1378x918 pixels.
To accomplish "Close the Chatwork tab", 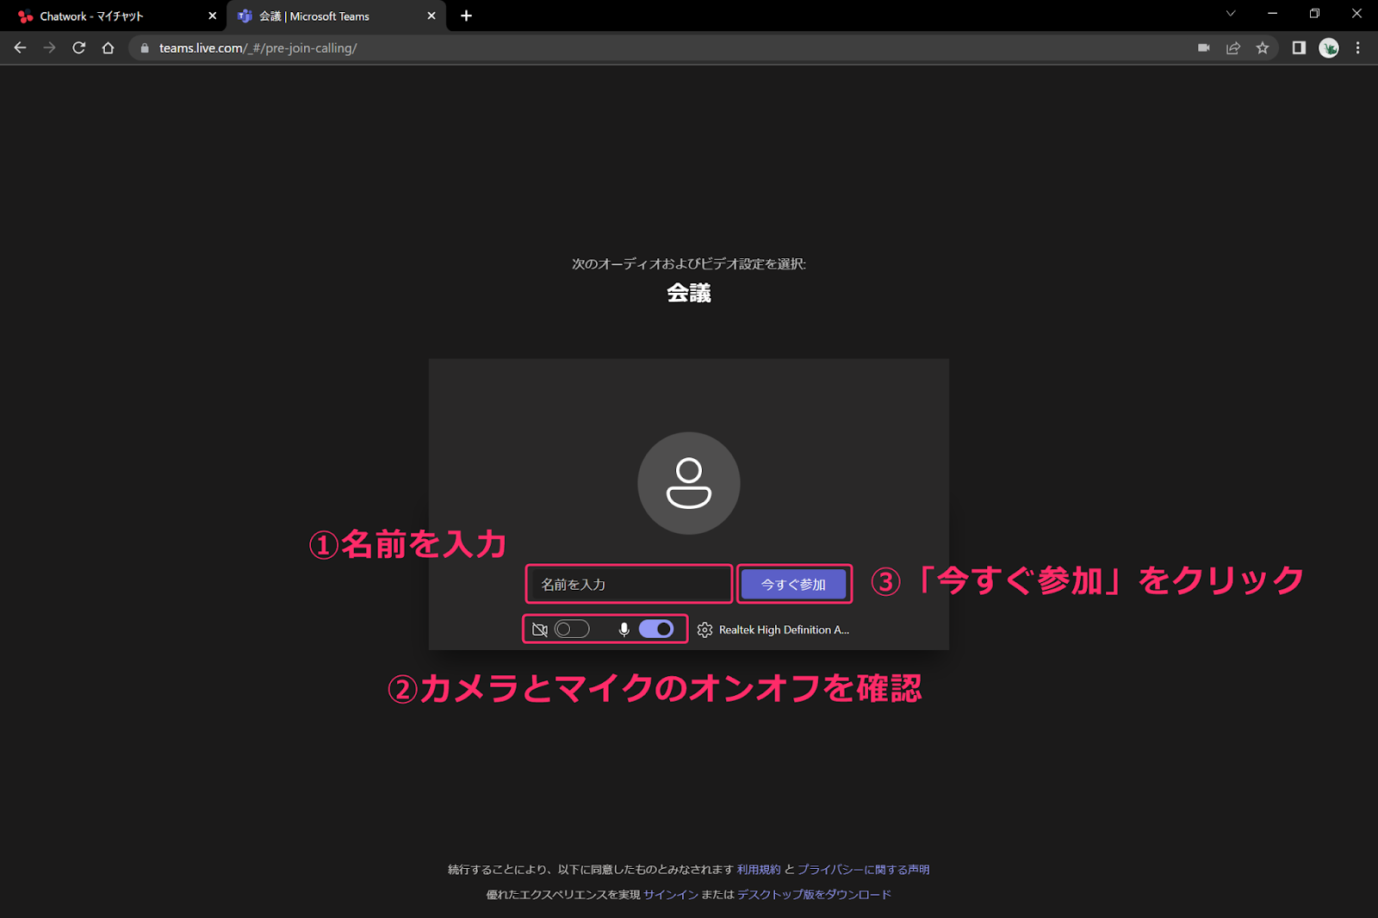I will click(213, 16).
